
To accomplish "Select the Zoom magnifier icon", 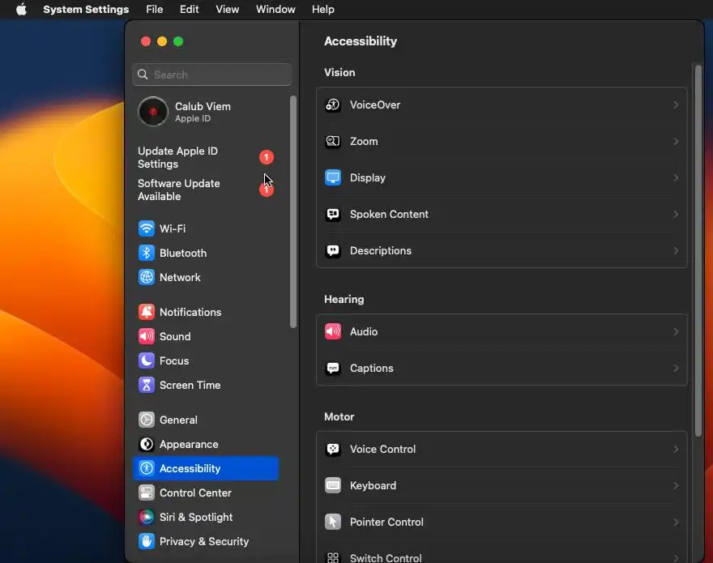I will click(333, 142).
